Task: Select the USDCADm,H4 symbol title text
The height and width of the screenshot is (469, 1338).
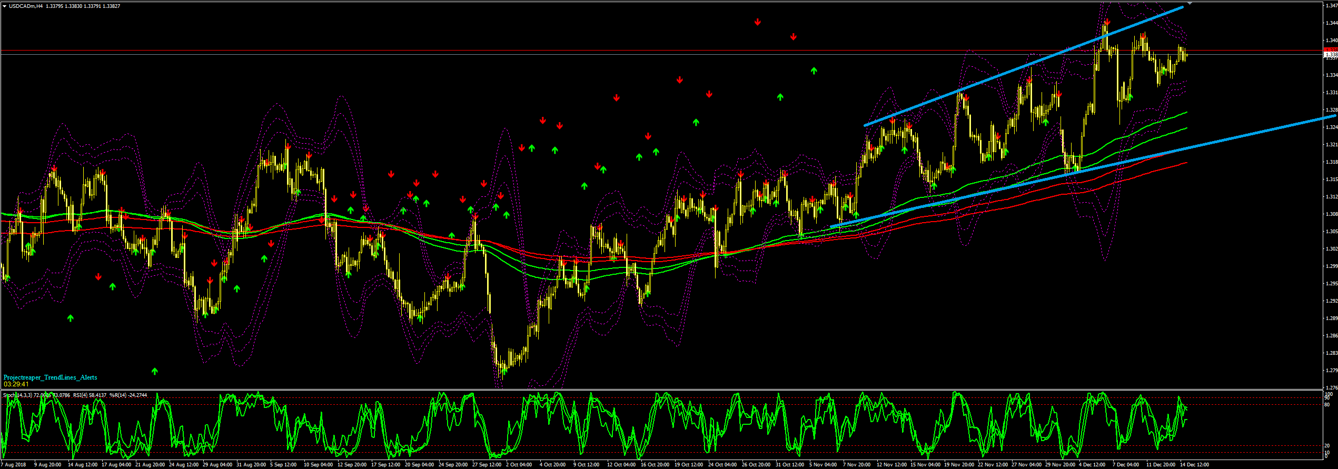Action: pos(25,6)
